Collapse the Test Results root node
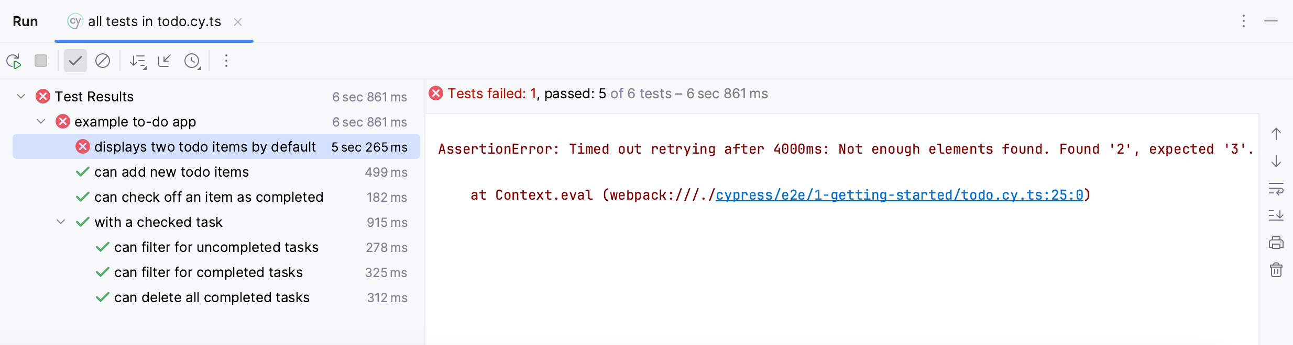The width and height of the screenshot is (1293, 345). pos(20,96)
